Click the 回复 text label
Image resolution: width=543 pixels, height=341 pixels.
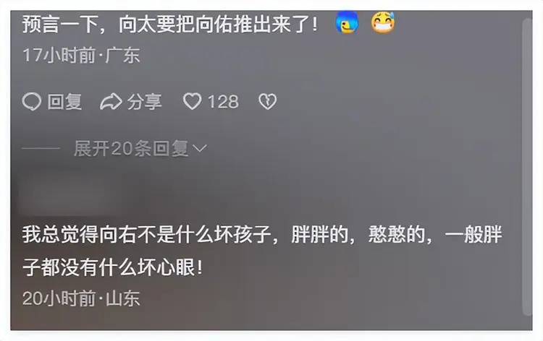[64, 102]
